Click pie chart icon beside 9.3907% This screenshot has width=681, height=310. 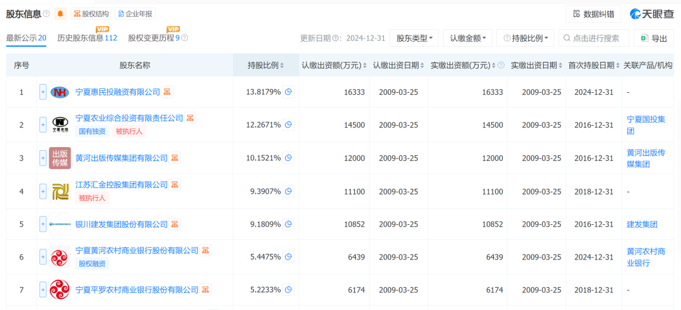(288, 191)
